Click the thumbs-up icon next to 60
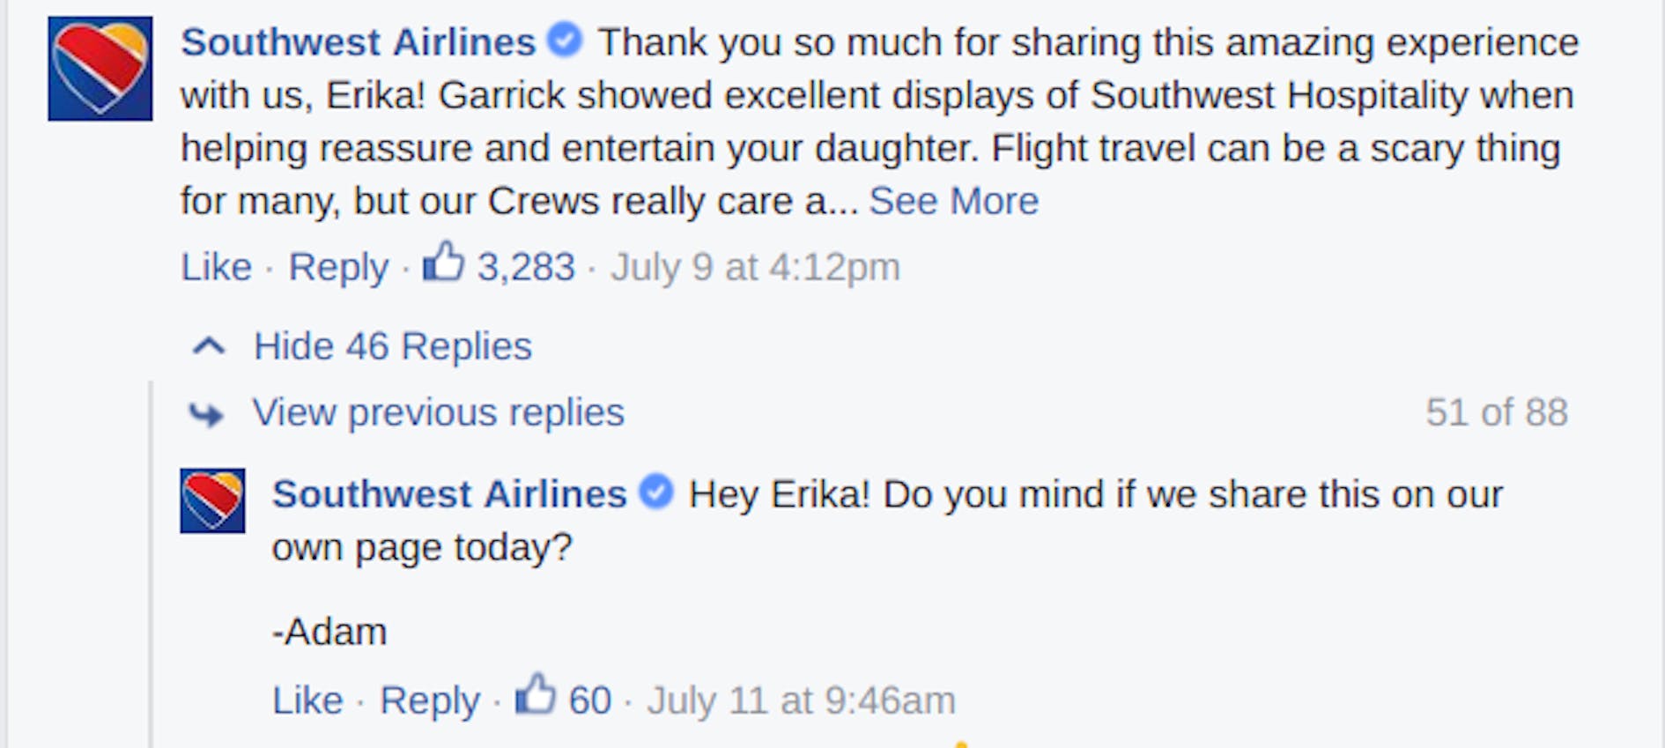1665x748 pixels. pos(535,695)
